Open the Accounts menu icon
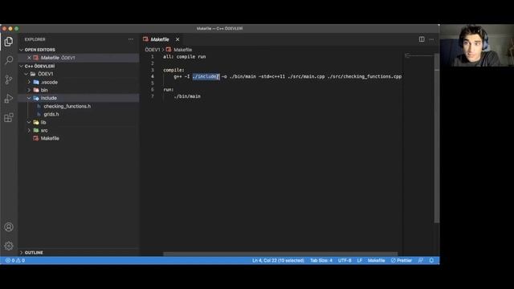Image resolution: width=514 pixels, height=289 pixels. point(9,226)
